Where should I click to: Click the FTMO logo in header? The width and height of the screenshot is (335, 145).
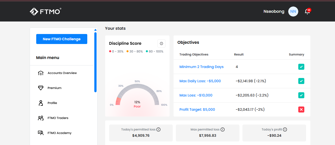(46, 11)
